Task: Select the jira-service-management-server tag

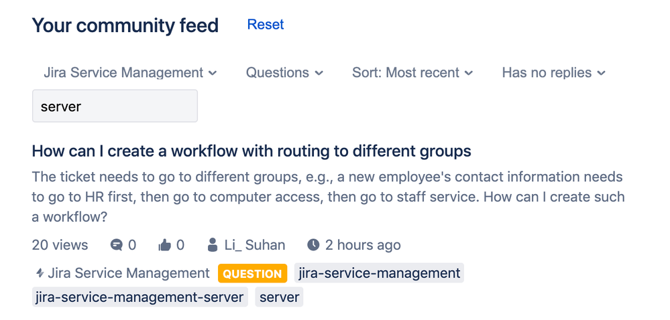Action: pyautogui.click(x=139, y=297)
